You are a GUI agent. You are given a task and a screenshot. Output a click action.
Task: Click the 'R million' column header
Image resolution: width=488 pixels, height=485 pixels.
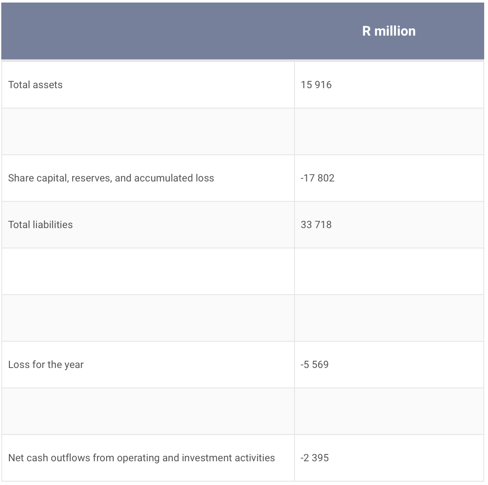click(x=389, y=31)
